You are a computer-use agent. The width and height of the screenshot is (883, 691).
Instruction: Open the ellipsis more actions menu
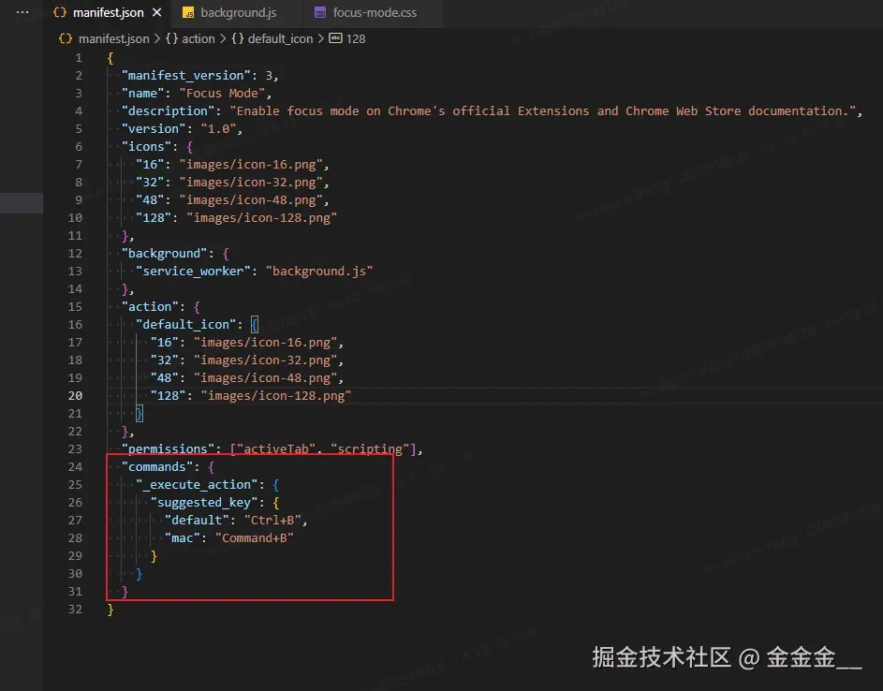pos(22,12)
